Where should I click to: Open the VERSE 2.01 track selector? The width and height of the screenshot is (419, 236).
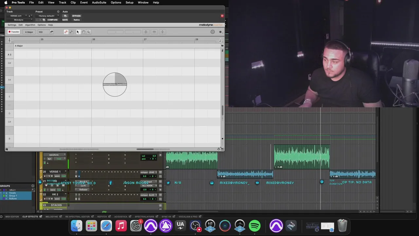coord(17,16)
